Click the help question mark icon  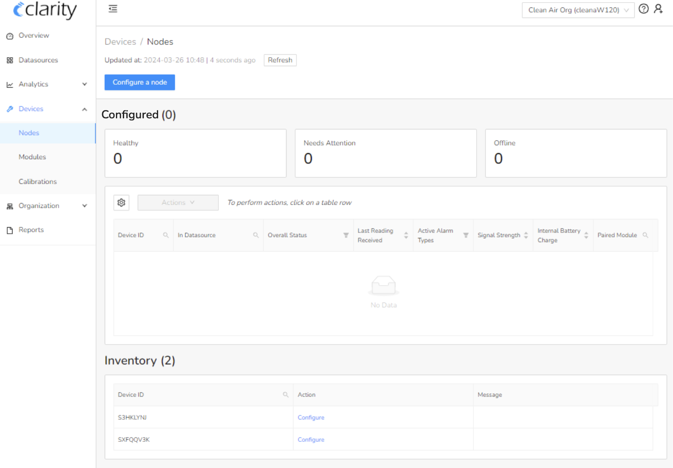[x=644, y=9]
